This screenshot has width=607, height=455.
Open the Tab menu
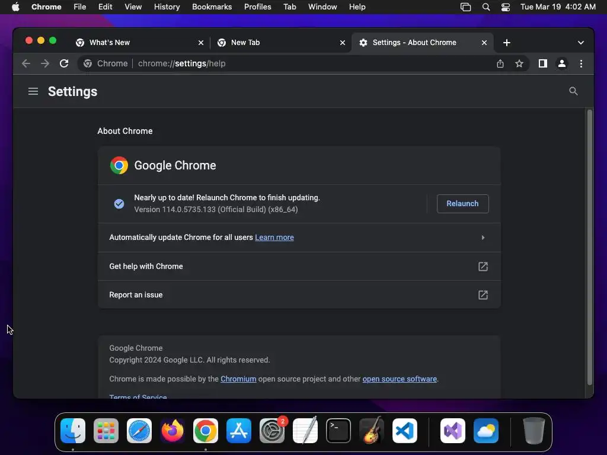tap(289, 7)
